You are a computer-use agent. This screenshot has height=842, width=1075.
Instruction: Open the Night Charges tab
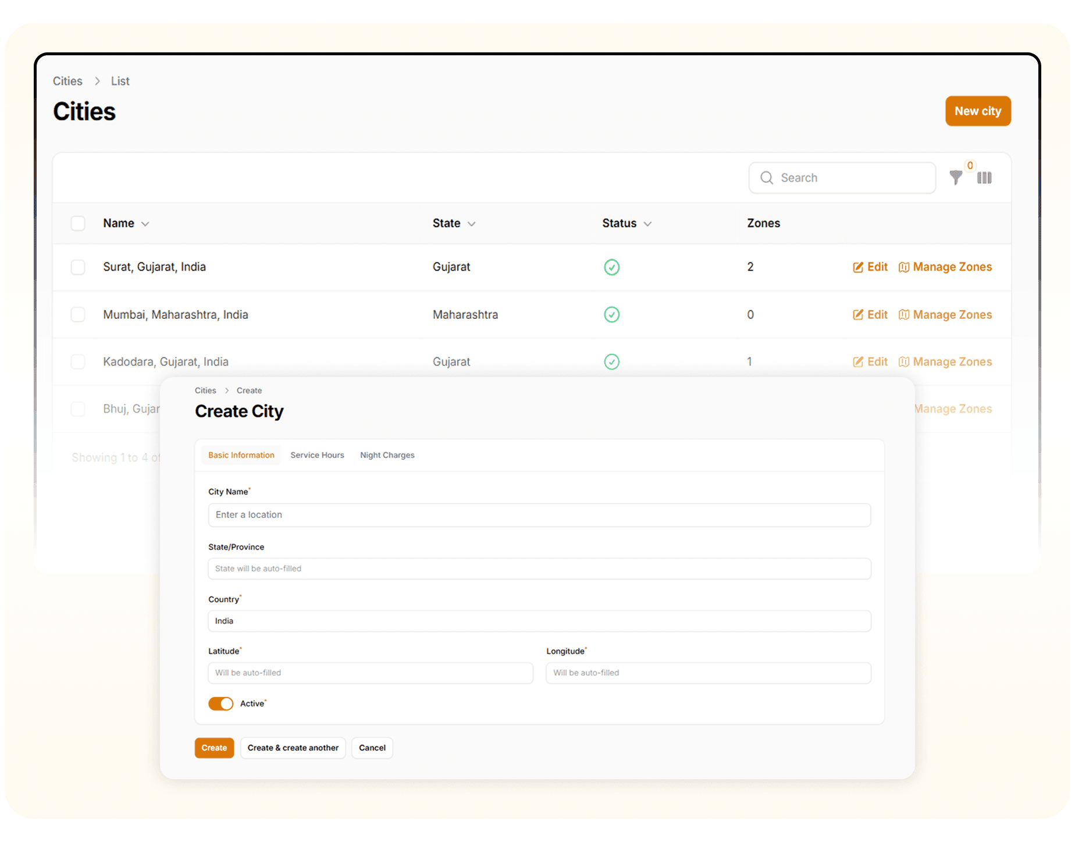point(387,455)
